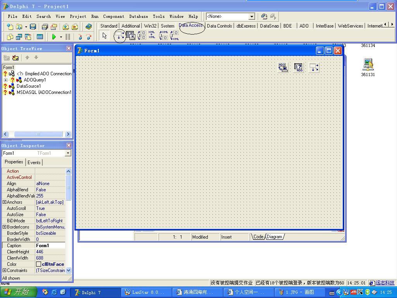This screenshot has width=397, height=298.
Task: Click the ADOQuery component on Form1
Action: [298, 68]
